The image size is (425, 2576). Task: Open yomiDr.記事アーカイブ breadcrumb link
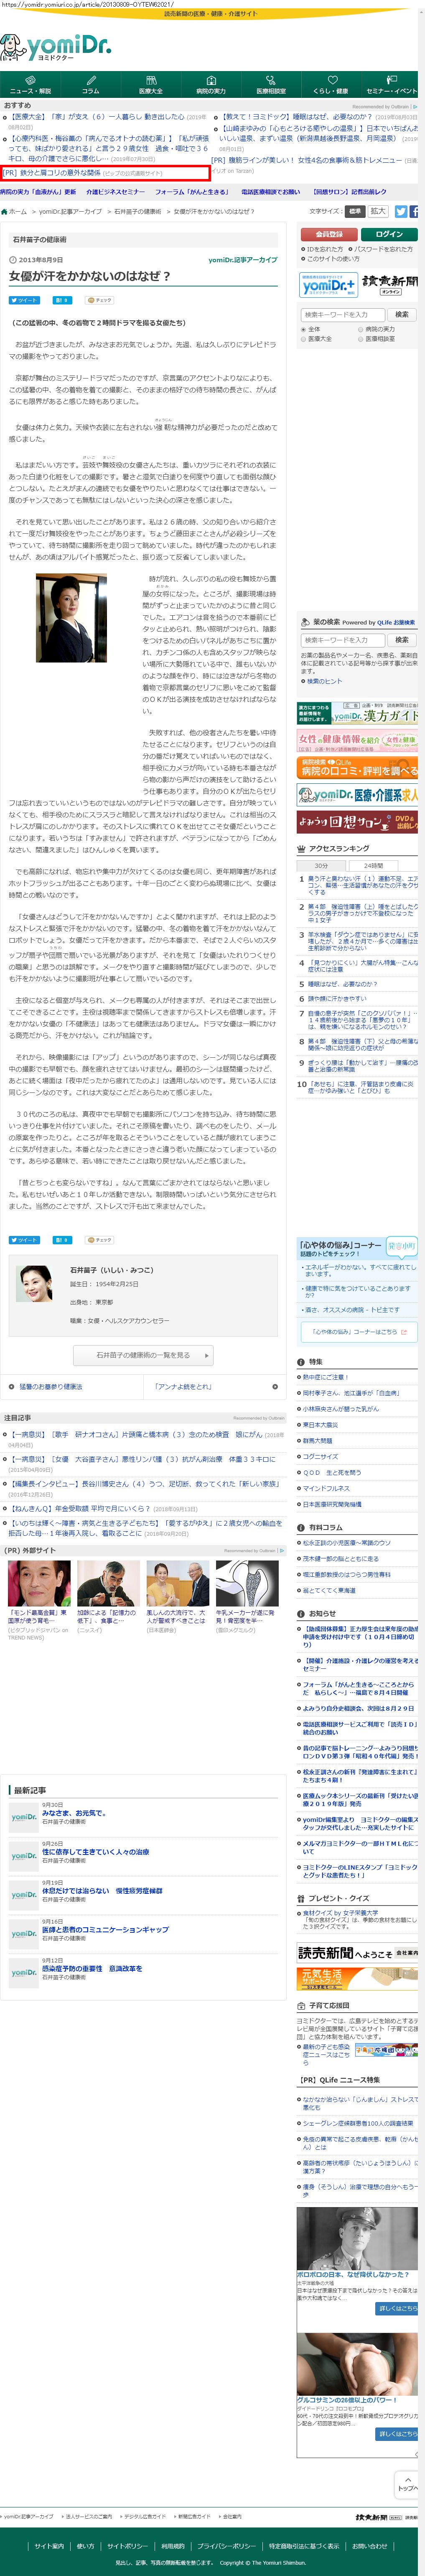70,212
